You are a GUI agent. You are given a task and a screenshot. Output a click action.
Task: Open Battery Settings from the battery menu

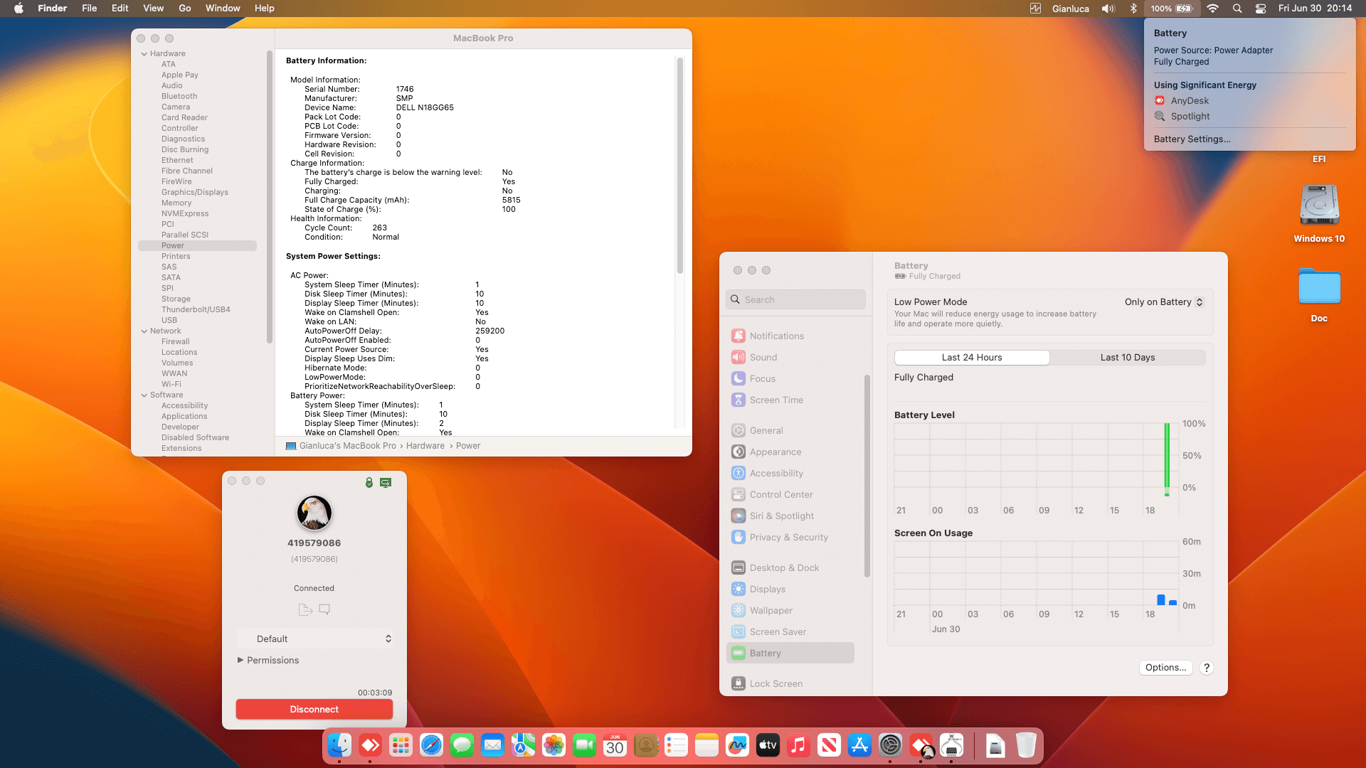(1192, 139)
